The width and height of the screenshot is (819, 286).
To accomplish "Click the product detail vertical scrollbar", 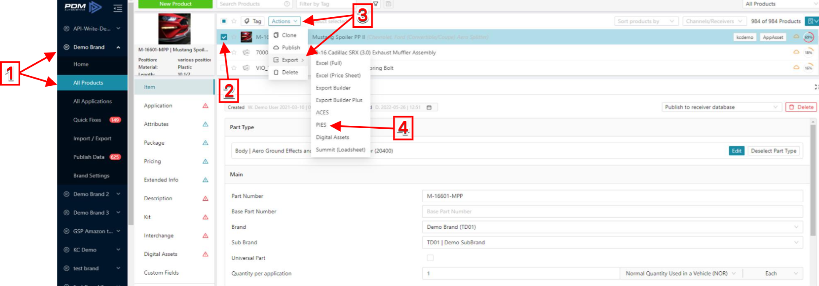I will pos(813,180).
